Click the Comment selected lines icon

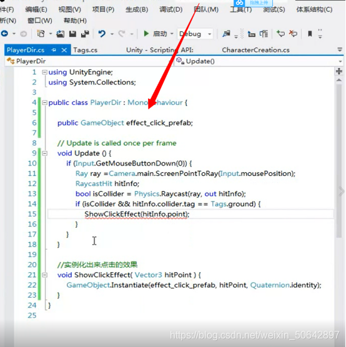264,34
